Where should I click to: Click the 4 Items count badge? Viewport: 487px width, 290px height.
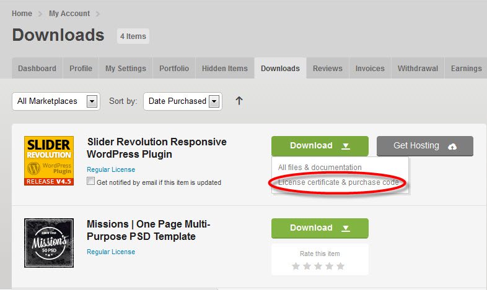pos(133,36)
